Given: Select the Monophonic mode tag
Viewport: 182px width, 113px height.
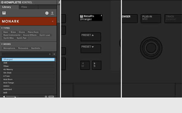Looking at the screenshot, I should tap(9, 48).
